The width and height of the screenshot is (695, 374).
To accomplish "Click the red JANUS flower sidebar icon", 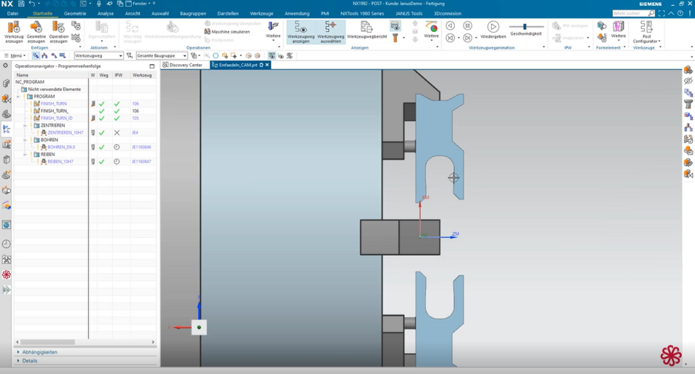I will pyautogui.click(x=7, y=275).
